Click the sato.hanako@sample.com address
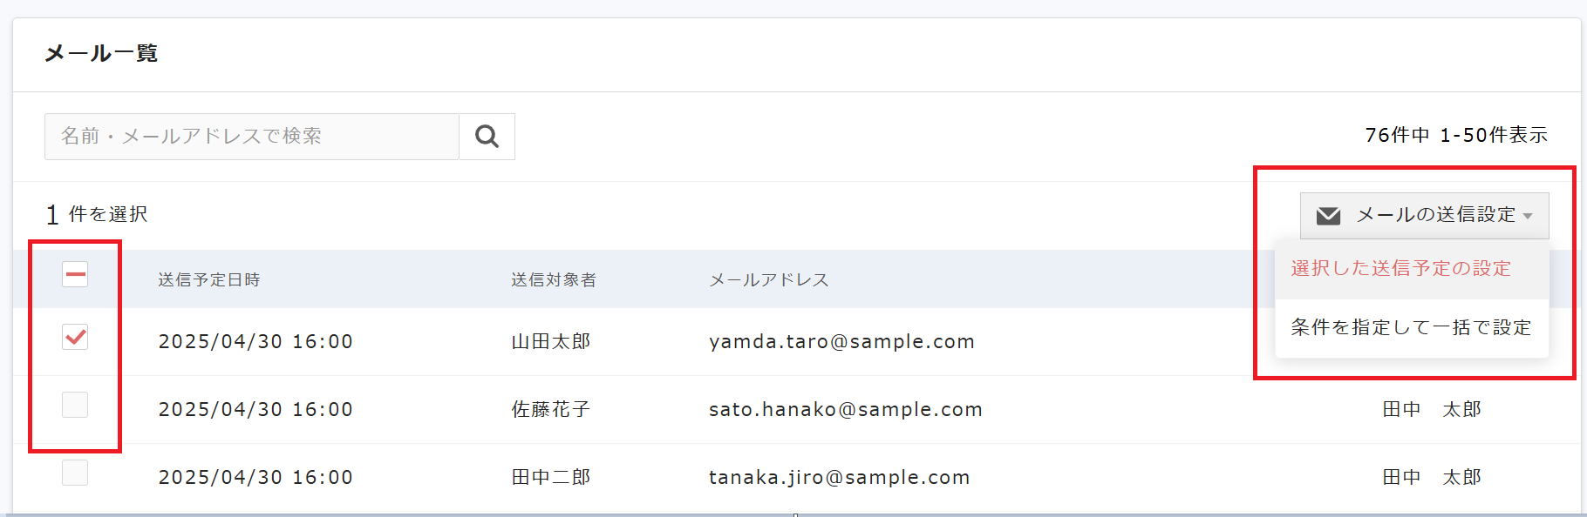 [x=845, y=410]
